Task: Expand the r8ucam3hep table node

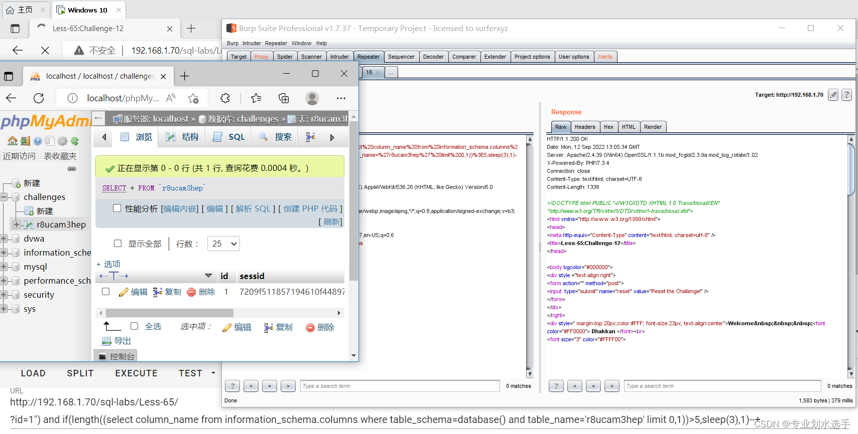Action: click(x=17, y=225)
